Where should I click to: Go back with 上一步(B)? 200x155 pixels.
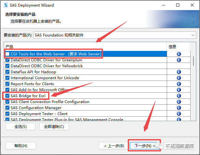click(x=114, y=146)
